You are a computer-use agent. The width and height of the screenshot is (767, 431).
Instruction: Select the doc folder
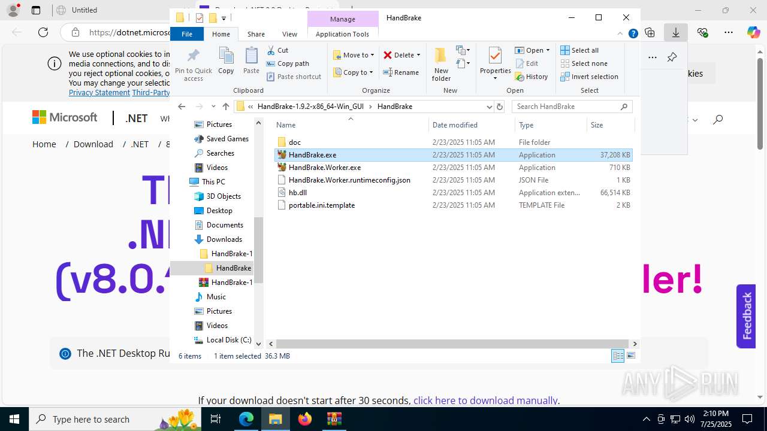[x=453, y=142]
